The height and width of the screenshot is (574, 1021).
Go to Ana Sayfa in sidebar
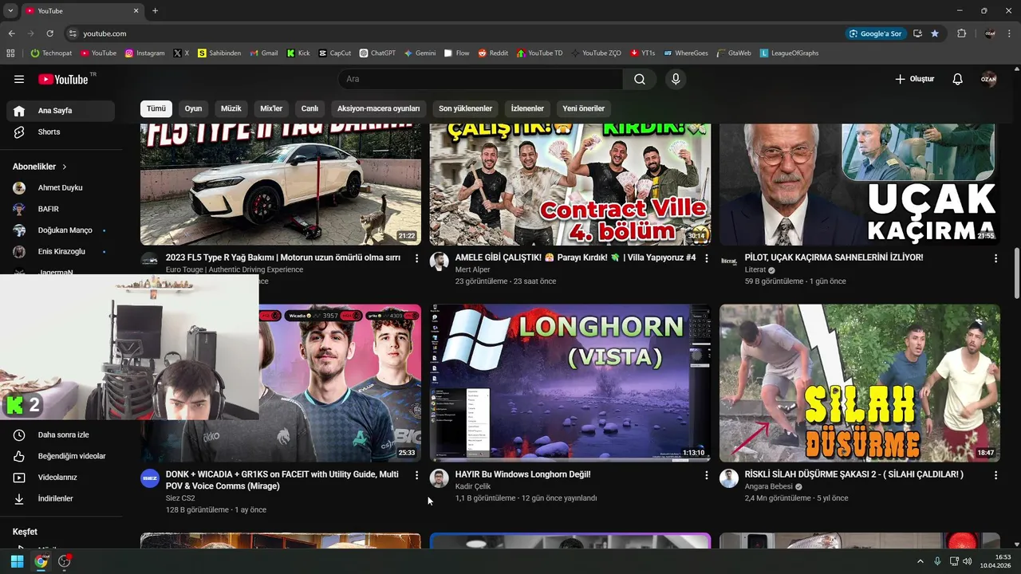coord(61,111)
